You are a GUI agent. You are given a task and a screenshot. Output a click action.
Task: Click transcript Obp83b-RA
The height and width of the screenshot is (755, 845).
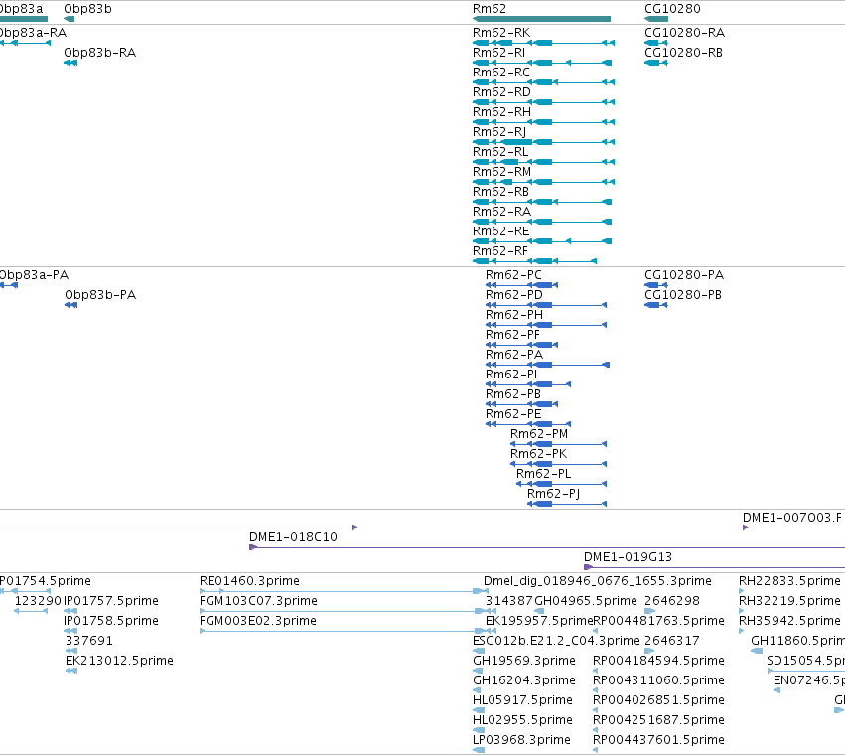pyautogui.click(x=70, y=63)
